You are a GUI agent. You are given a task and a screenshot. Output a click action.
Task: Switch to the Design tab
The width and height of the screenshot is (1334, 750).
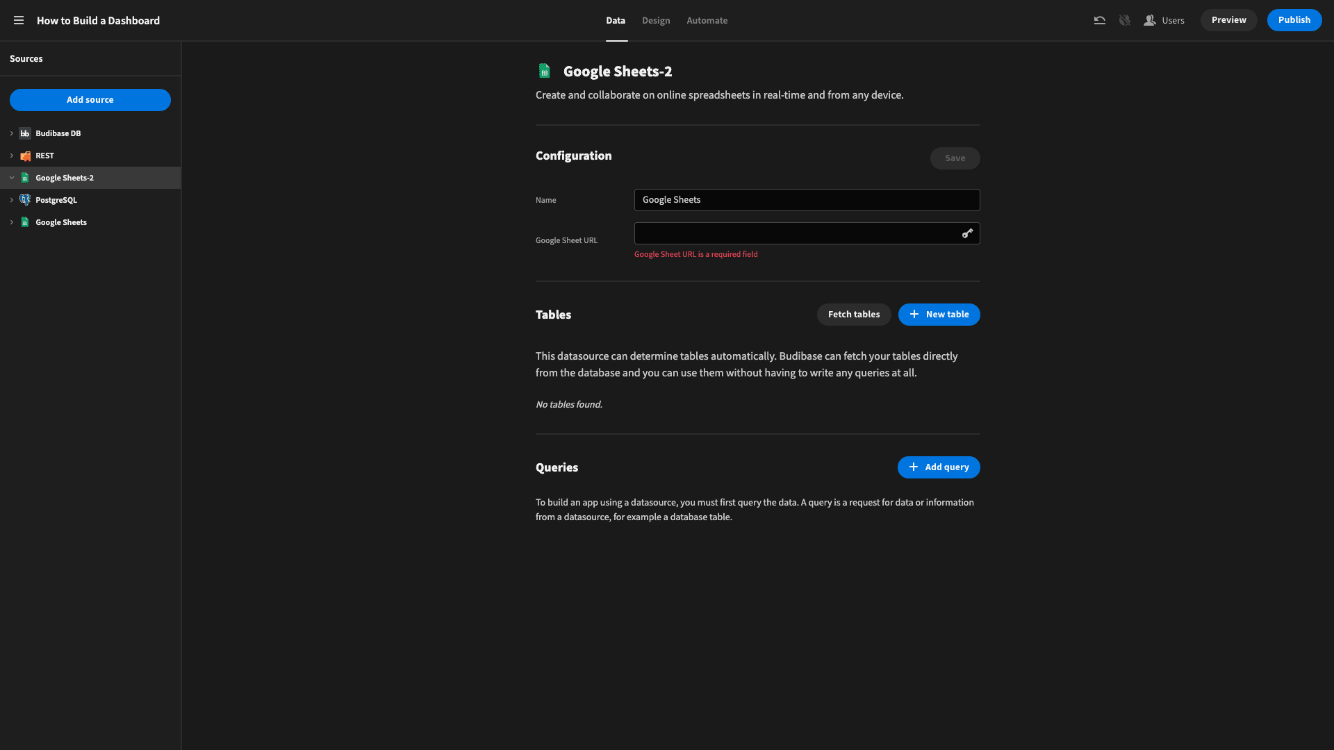tap(656, 21)
